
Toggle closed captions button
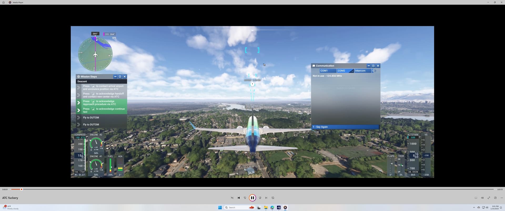pos(476,198)
